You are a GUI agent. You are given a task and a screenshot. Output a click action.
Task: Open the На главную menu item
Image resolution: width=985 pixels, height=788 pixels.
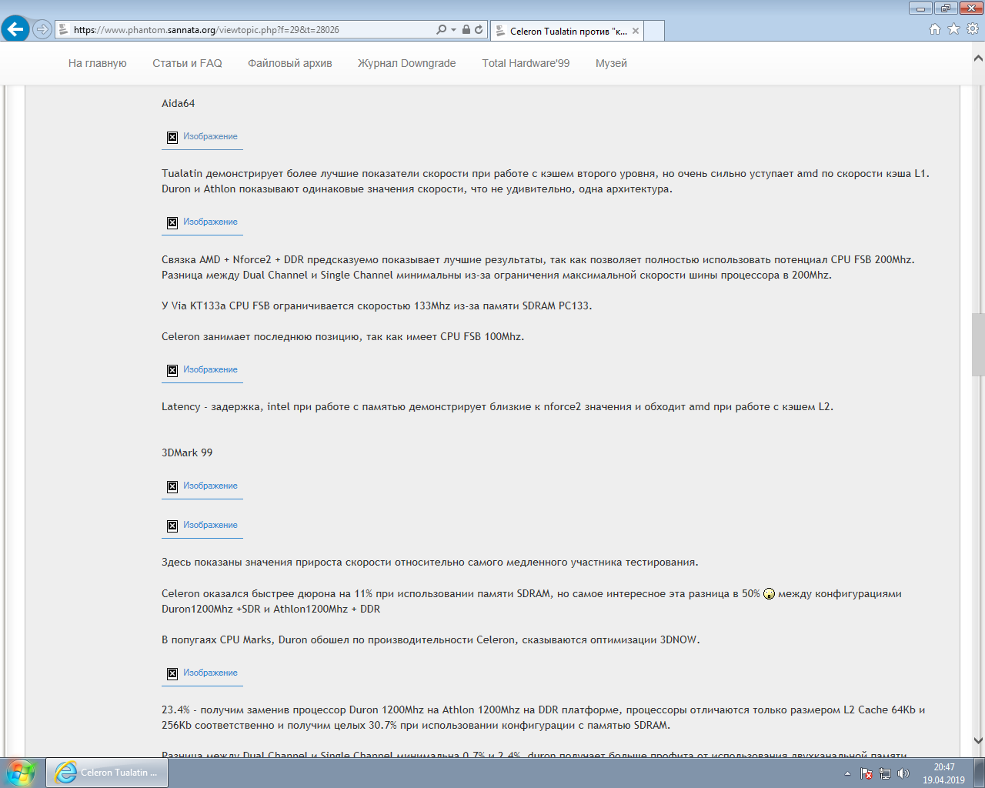pyautogui.click(x=98, y=63)
